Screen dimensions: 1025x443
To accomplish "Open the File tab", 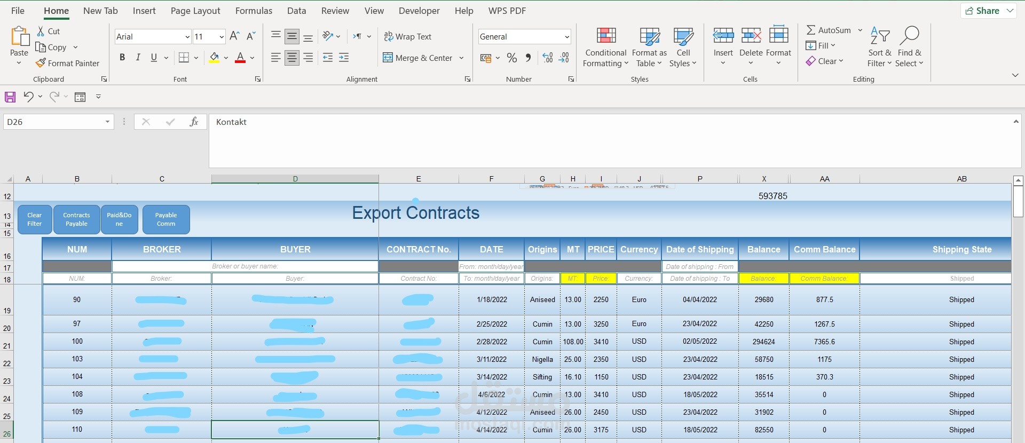I will pos(18,11).
